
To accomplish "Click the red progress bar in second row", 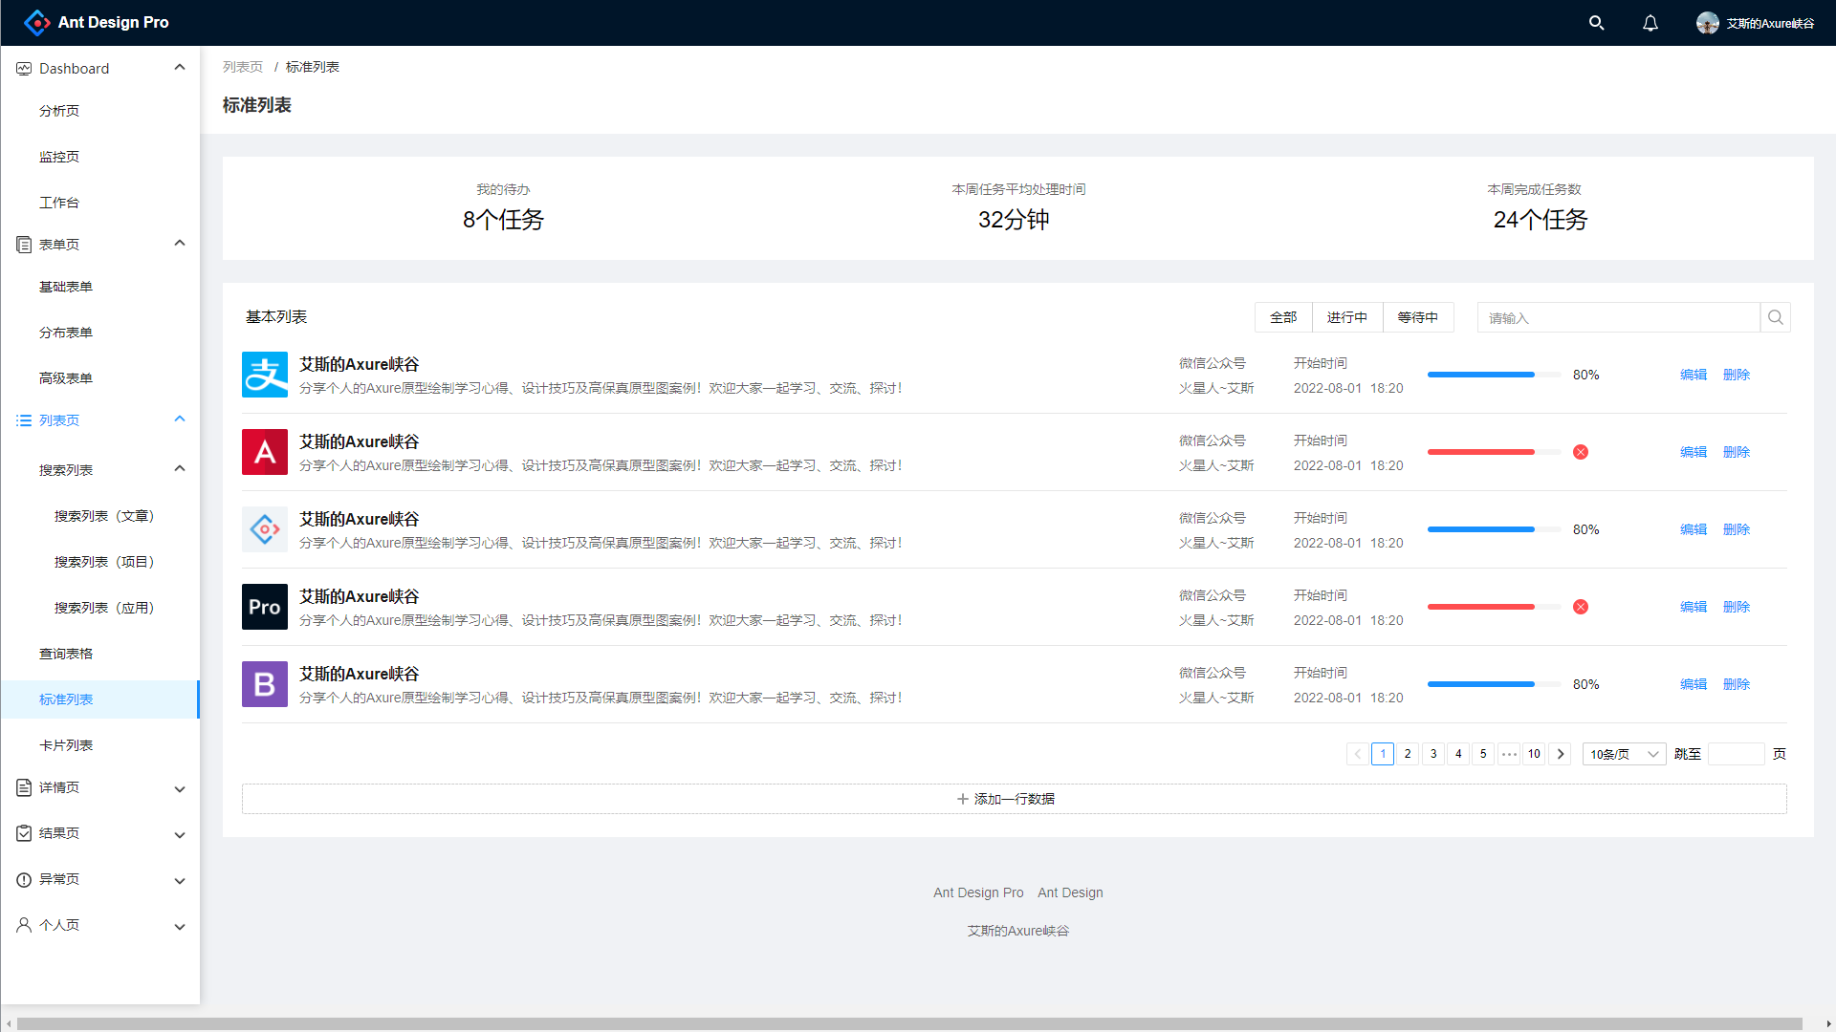I will [x=1494, y=452].
